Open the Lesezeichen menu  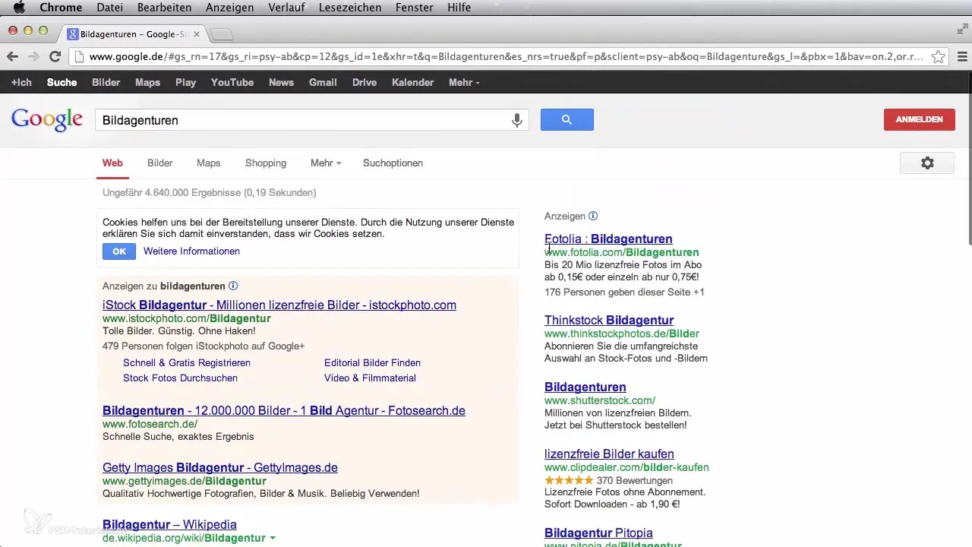[352, 8]
